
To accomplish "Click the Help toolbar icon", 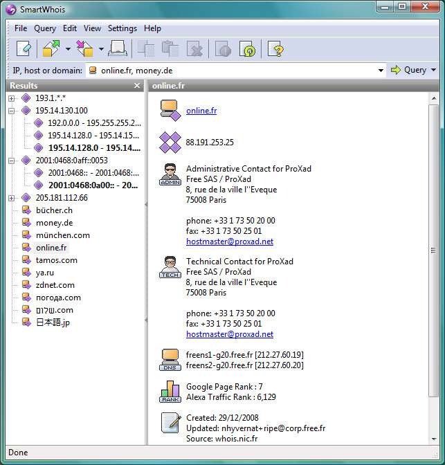I will click(275, 48).
